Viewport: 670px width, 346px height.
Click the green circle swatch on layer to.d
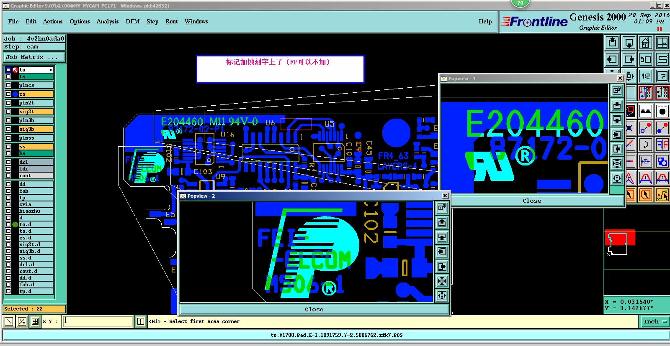coord(15,224)
